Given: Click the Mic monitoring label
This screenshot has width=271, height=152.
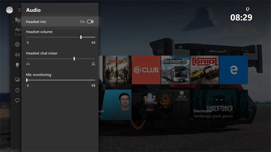Looking at the screenshot, I should point(38,75).
